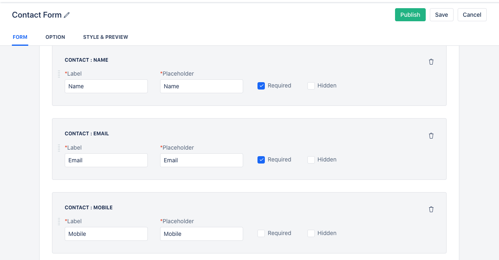Click the CONTACT : NAME heading
499x260 pixels.
[86, 60]
